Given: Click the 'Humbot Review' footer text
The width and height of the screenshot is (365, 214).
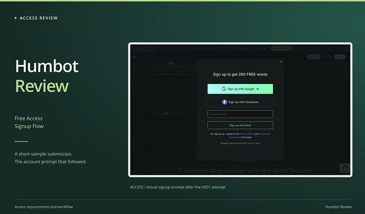Looking at the screenshot, I should pyautogui.click(x=339, y=207).
